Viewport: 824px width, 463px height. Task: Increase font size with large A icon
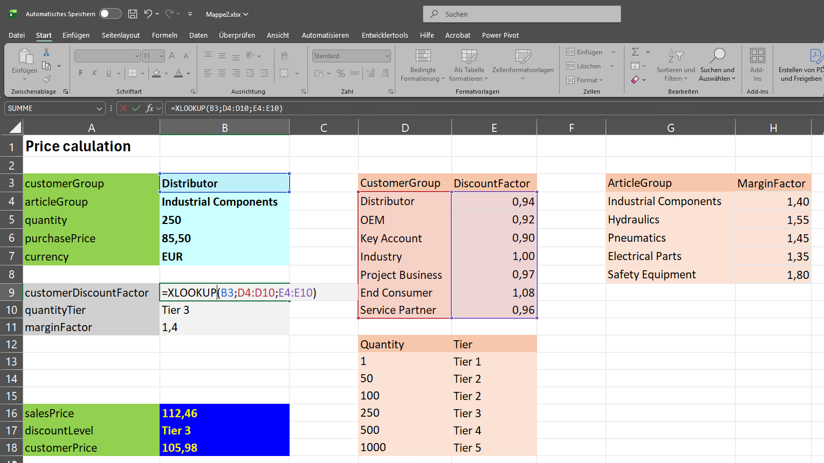click(173, 55)
